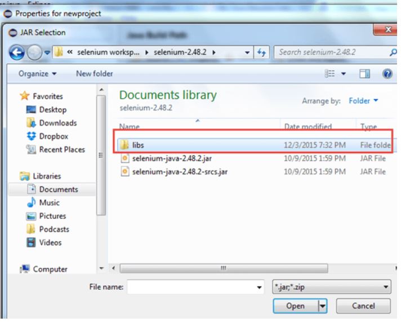Screen dimensions: 401x322
Task: Open the Organize menu
Action: pyautogui.click(x=37, y=74)
